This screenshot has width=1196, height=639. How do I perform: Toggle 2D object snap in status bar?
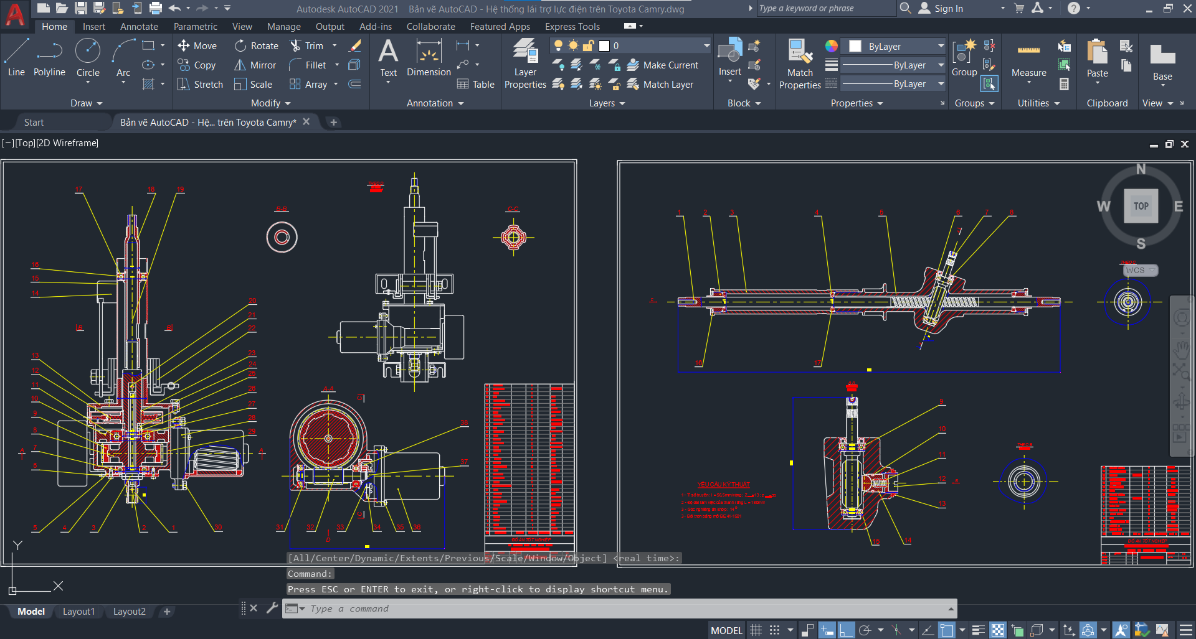tap(947, 630)
